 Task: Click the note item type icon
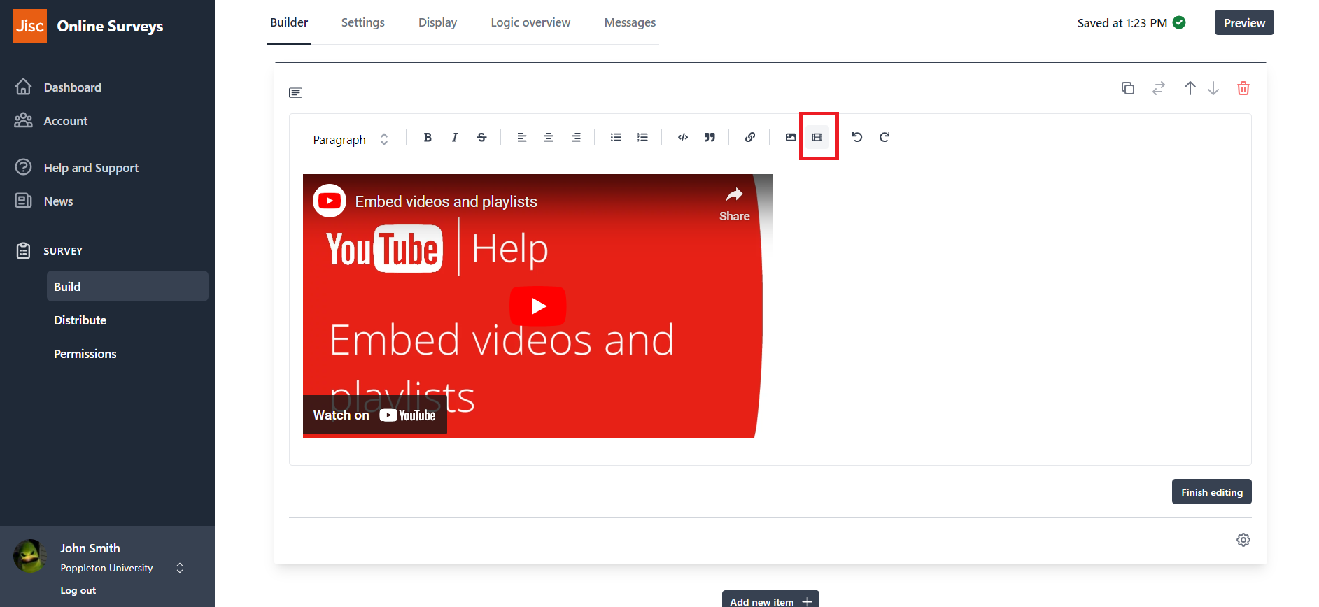(296, 92)
